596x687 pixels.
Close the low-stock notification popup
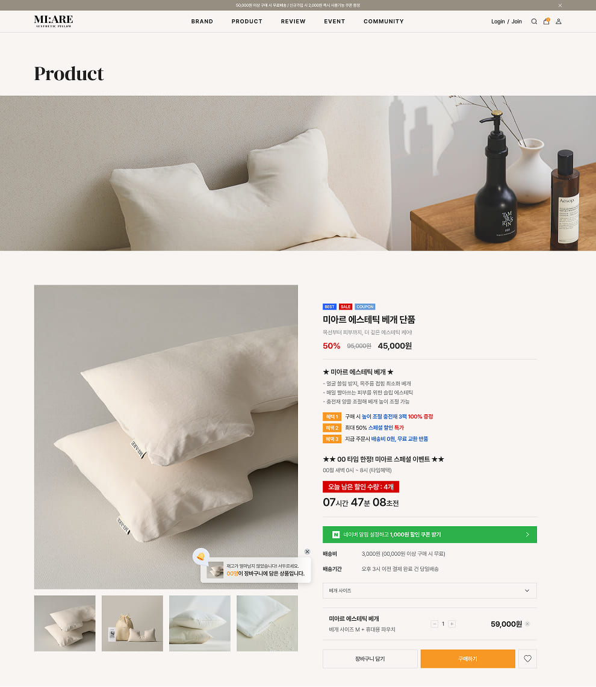[307, 552]
